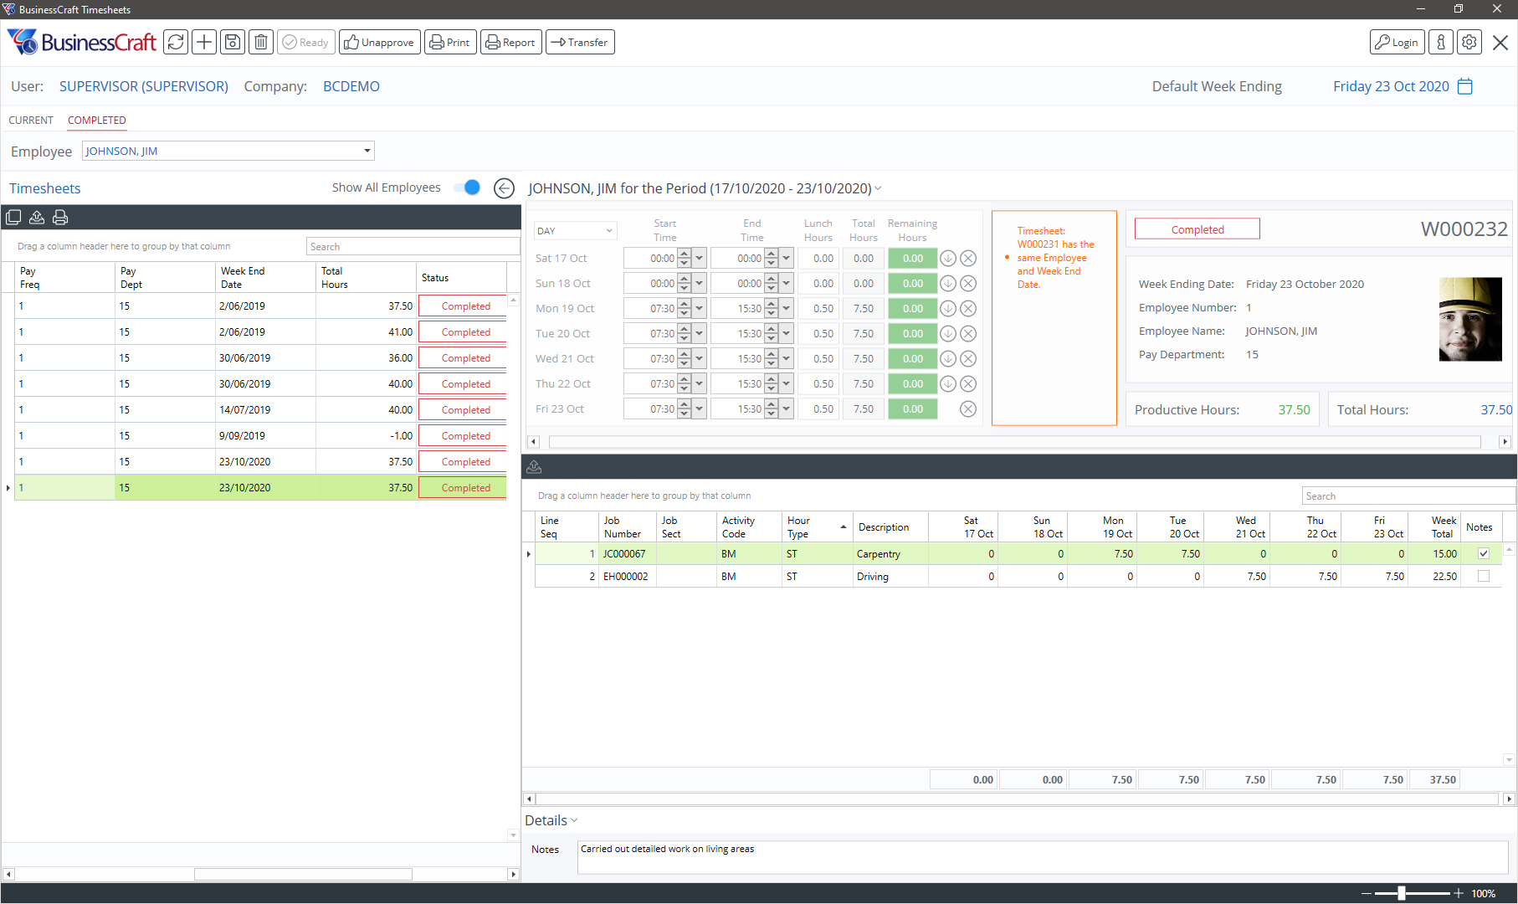The height and width of the screenshot is (904, 1518).
Task: Check Notes checkbox for Driving line
Action: point(1484,576)
